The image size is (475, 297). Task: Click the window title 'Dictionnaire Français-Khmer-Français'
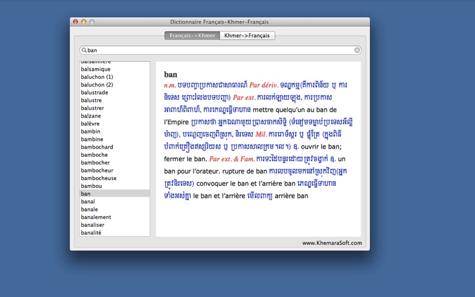(219, 22)
